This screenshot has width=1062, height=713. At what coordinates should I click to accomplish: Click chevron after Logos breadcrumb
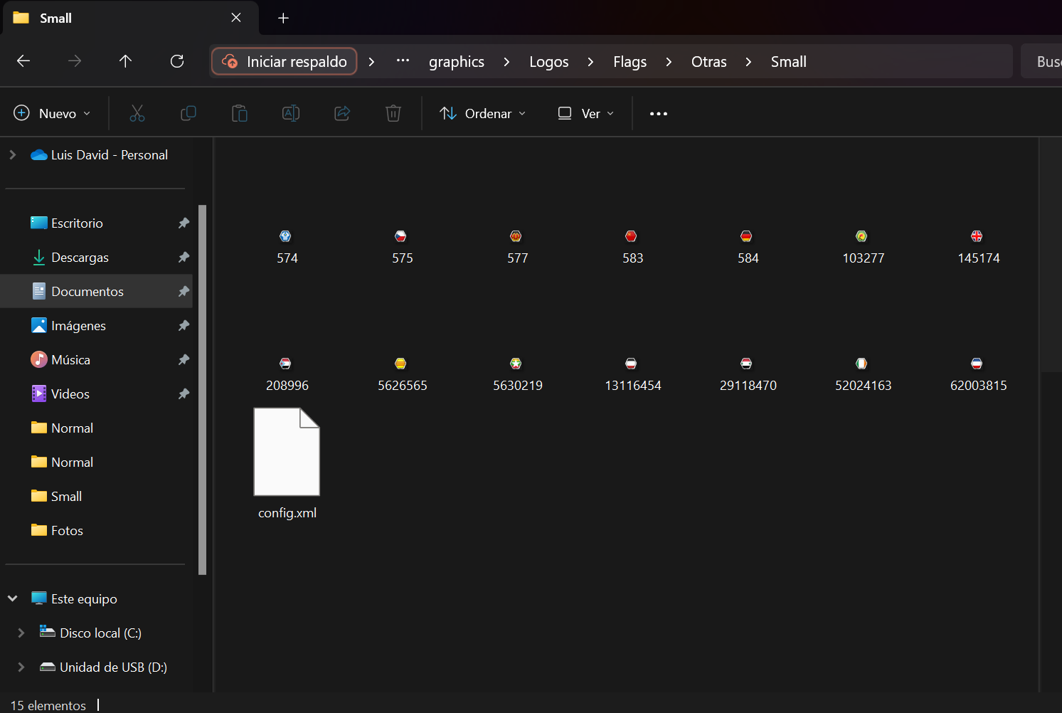[590, 62]
